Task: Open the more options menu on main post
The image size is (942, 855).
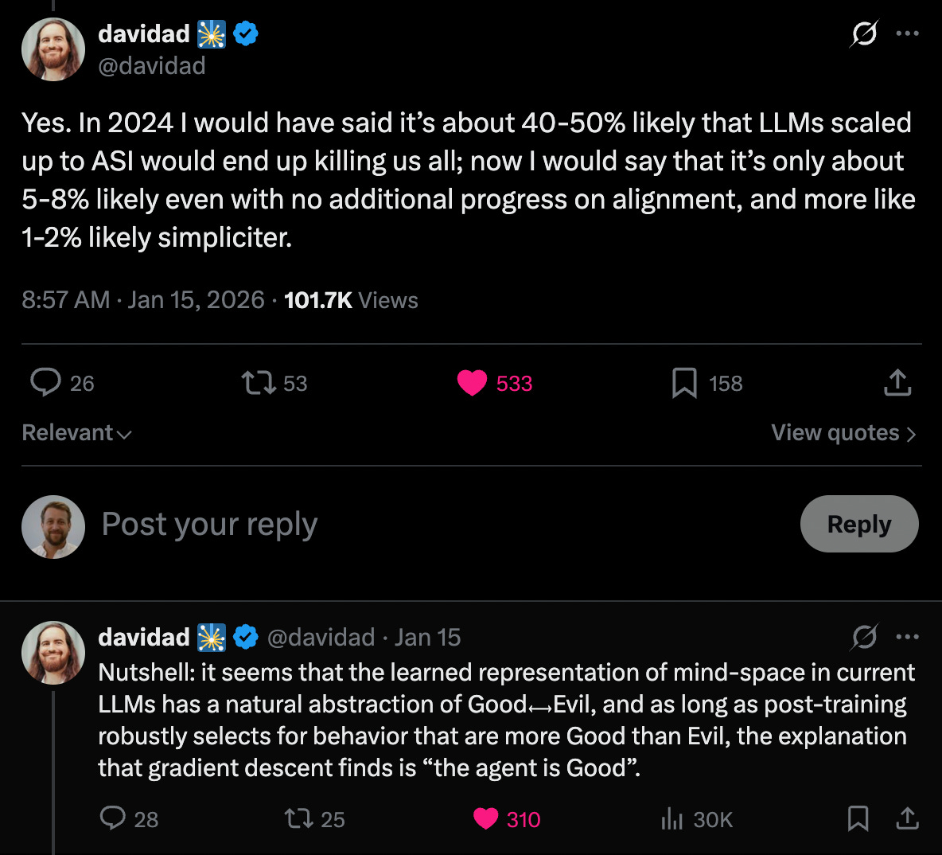Action: (x=907, y=33)
